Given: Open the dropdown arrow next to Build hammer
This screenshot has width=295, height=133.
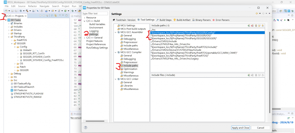Looking at the screenshot, I should (30, 11).
